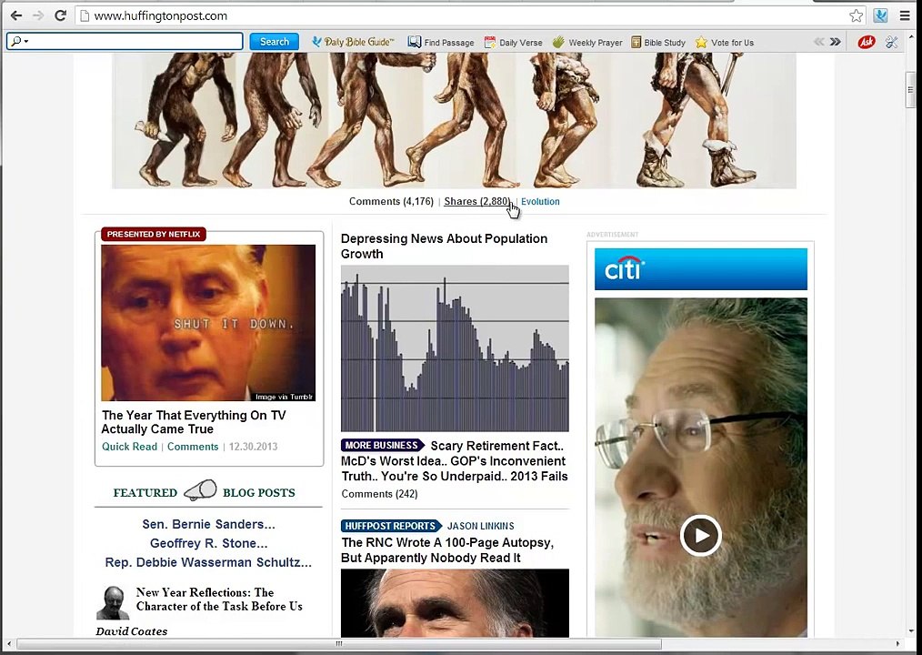Open the population growth bar chart

click(455, 348)
